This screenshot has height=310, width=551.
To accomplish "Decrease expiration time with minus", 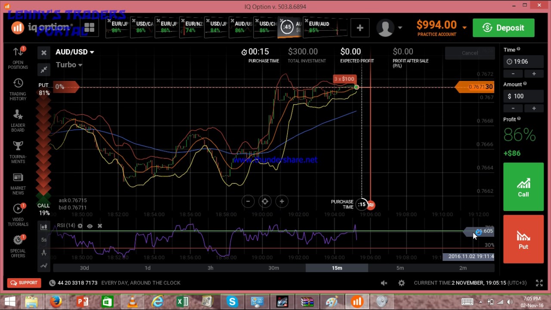I will (513, 74).
